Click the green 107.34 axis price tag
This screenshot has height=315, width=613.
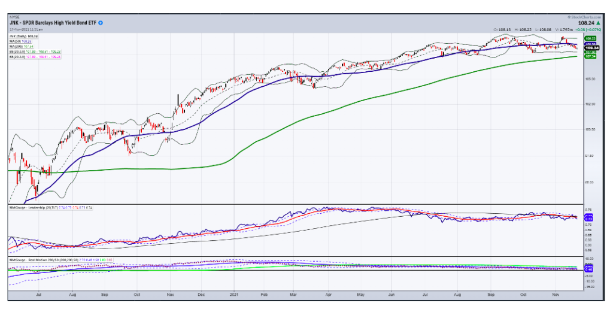pyautogui.click(x=590, y=56)
